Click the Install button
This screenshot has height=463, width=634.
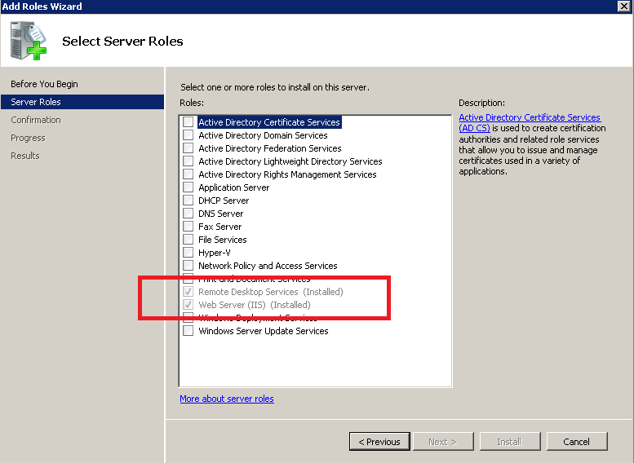pyautogui.click(x=509, y=442)
